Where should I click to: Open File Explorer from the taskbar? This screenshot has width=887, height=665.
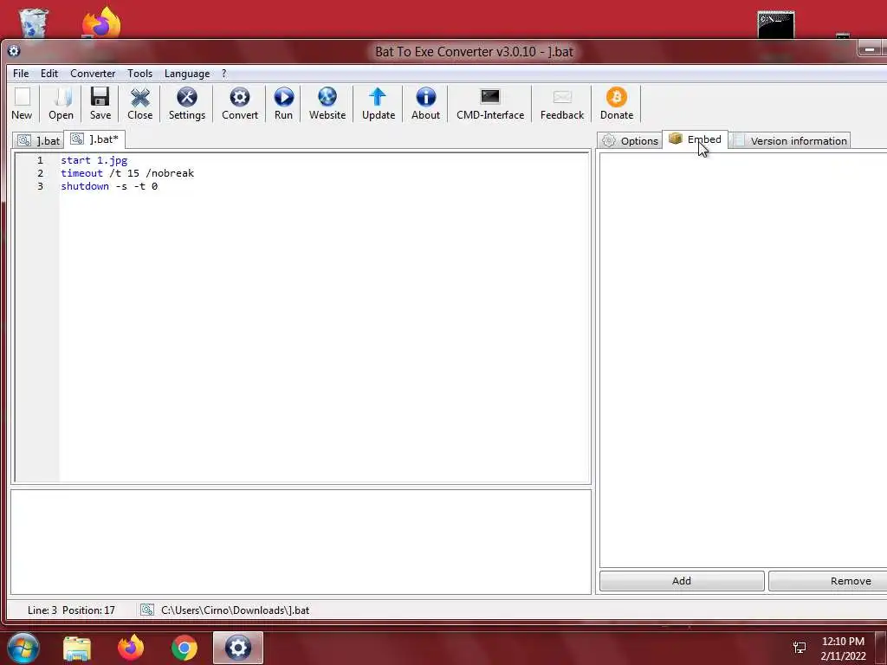(x=77, y=648)
